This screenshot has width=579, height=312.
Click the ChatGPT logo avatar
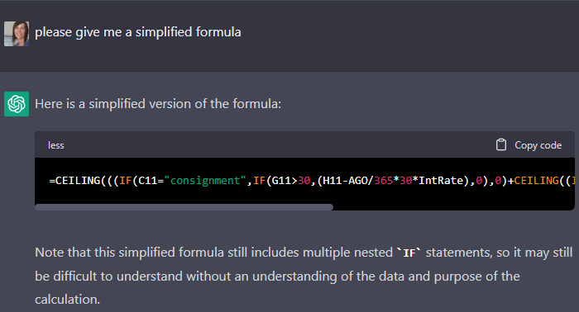pos(17,104)
